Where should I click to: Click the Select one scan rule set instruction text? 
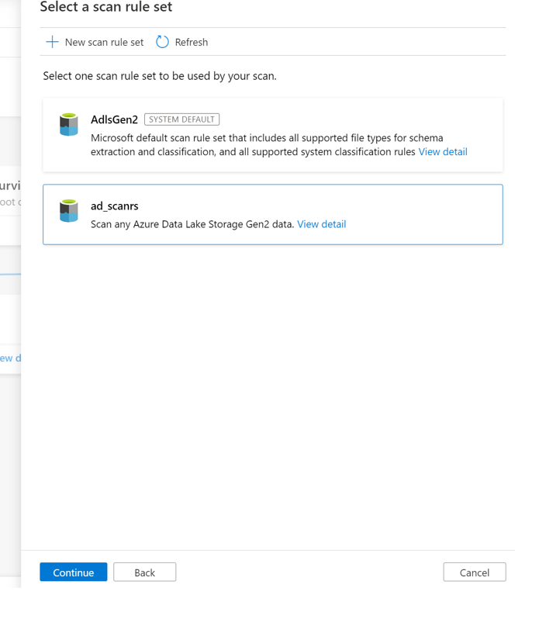[159, 76]
